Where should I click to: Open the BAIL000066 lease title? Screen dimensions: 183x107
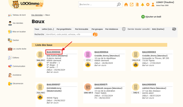coord(54,52)
